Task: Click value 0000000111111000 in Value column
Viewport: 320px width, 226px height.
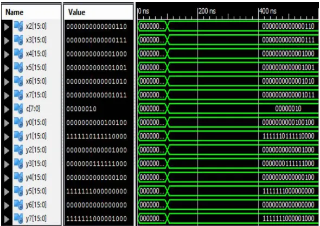Action: [x=97, y=164]
